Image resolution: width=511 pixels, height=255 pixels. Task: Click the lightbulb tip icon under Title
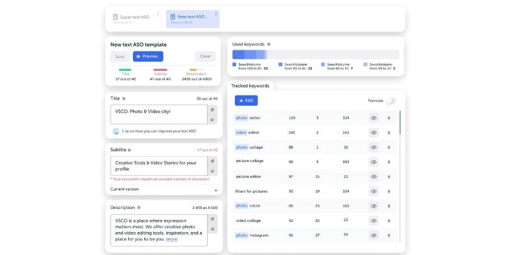116,131
